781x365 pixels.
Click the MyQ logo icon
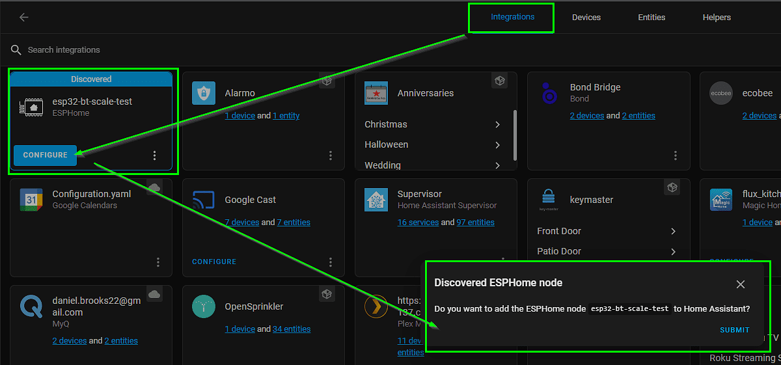click(x=31, y=306)
